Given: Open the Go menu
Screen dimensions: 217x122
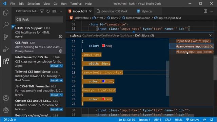Looking at the screenshot, I should [x=55, y=4].
